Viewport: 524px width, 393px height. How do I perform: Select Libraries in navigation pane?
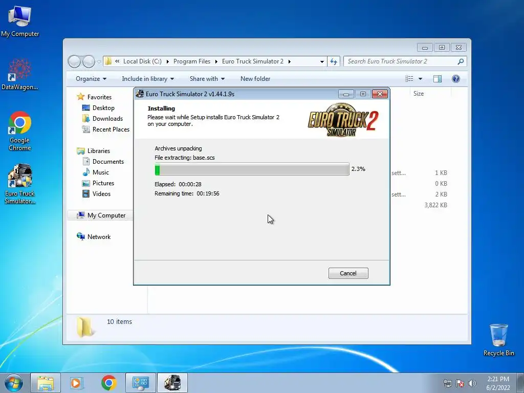[99, 151]
